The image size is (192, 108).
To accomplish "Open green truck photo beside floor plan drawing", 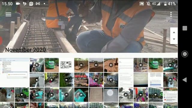I will 52,65.
